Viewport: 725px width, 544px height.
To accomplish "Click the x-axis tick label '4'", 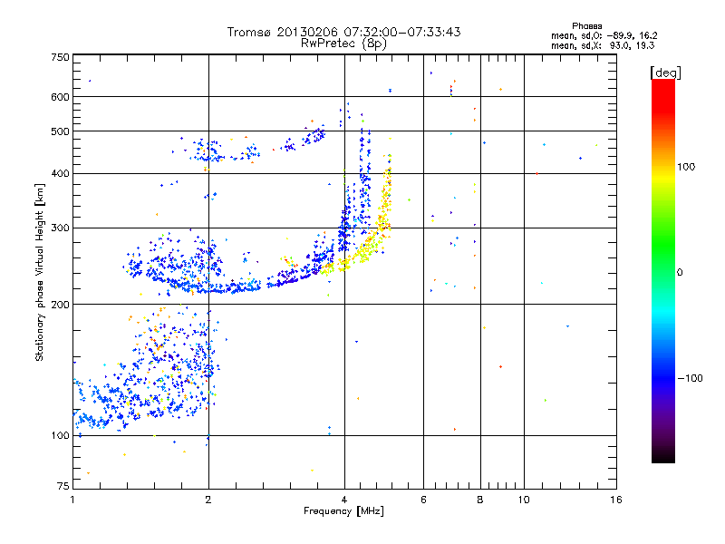I will pyautogui.click(x=344, y=500).
